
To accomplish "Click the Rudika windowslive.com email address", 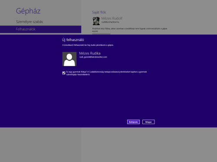I will pyautogui.click(x=93, y=57).
